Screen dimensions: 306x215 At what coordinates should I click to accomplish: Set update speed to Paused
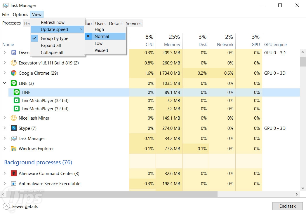click(101, 50)
